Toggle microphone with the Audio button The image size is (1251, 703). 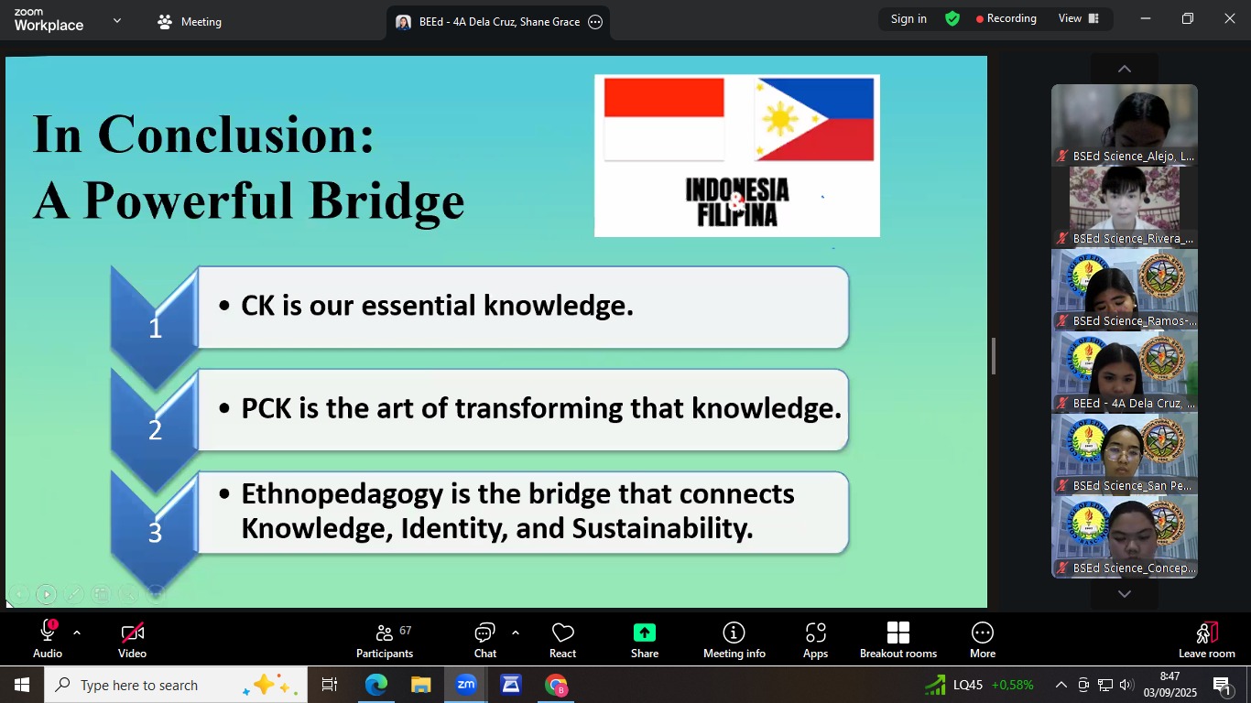pos(48,640)
